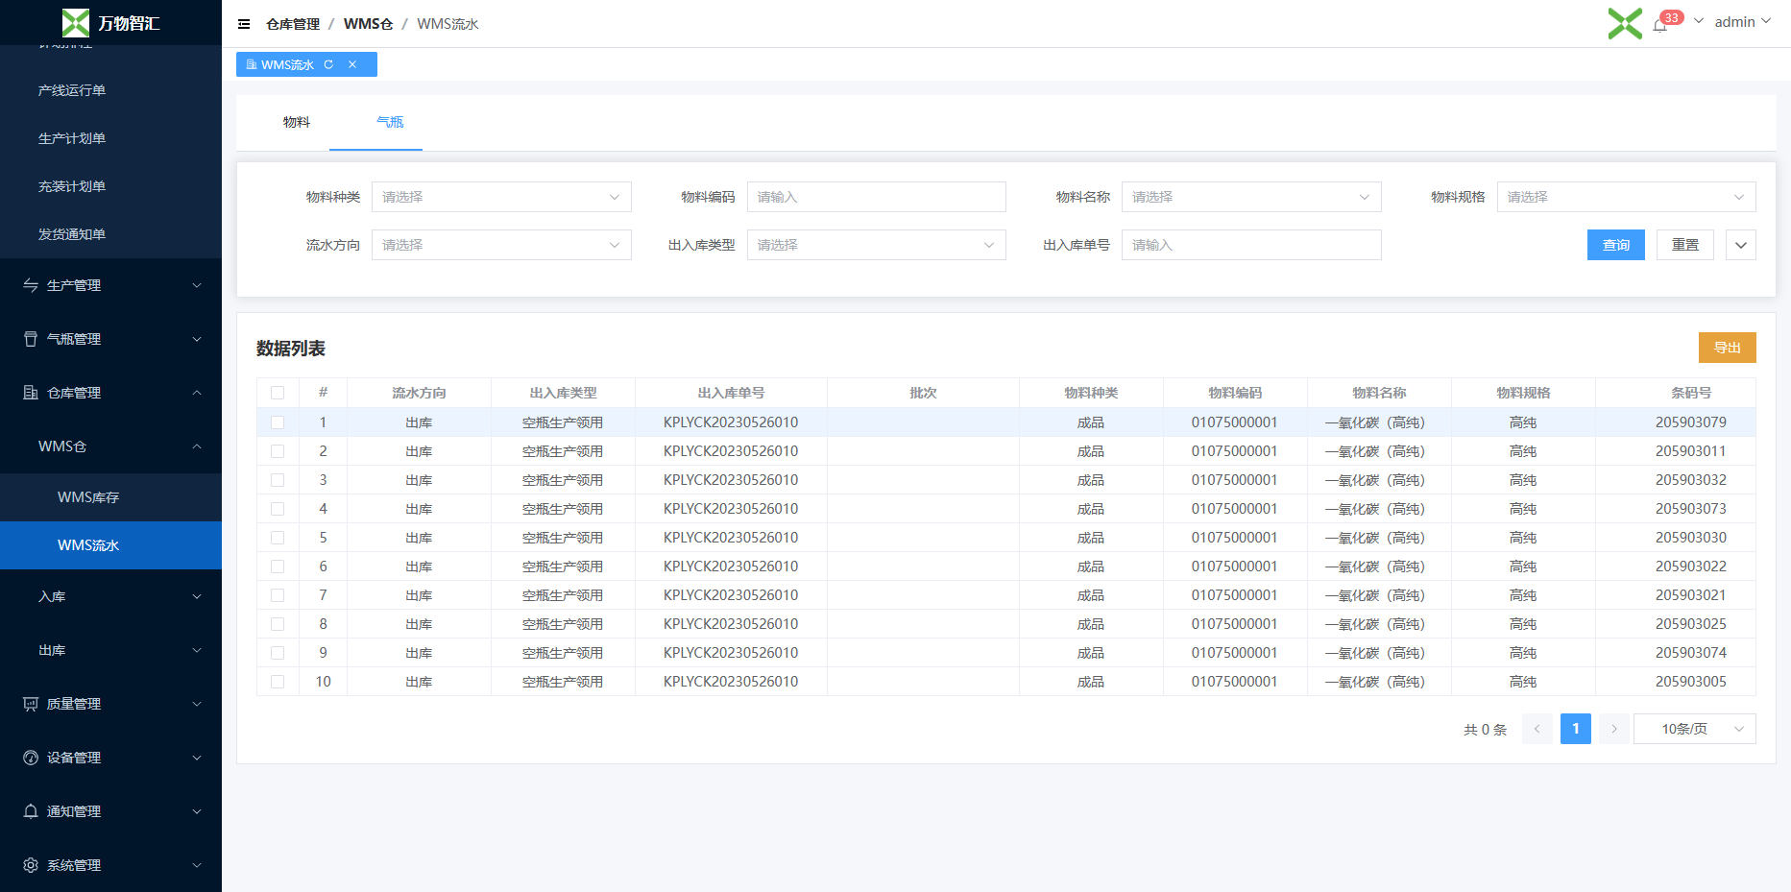
Task: Click the 设备管理 icon in sidebar
Action: [x=31, y=758]
